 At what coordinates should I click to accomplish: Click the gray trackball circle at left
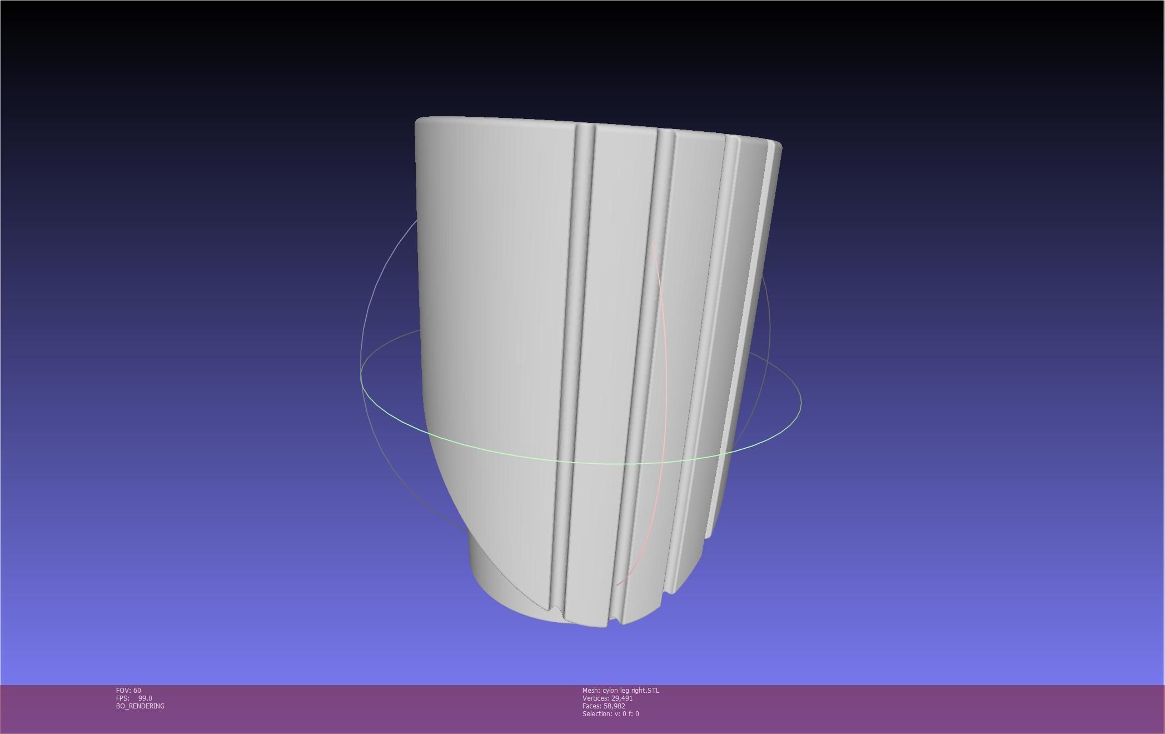(362, 345)
